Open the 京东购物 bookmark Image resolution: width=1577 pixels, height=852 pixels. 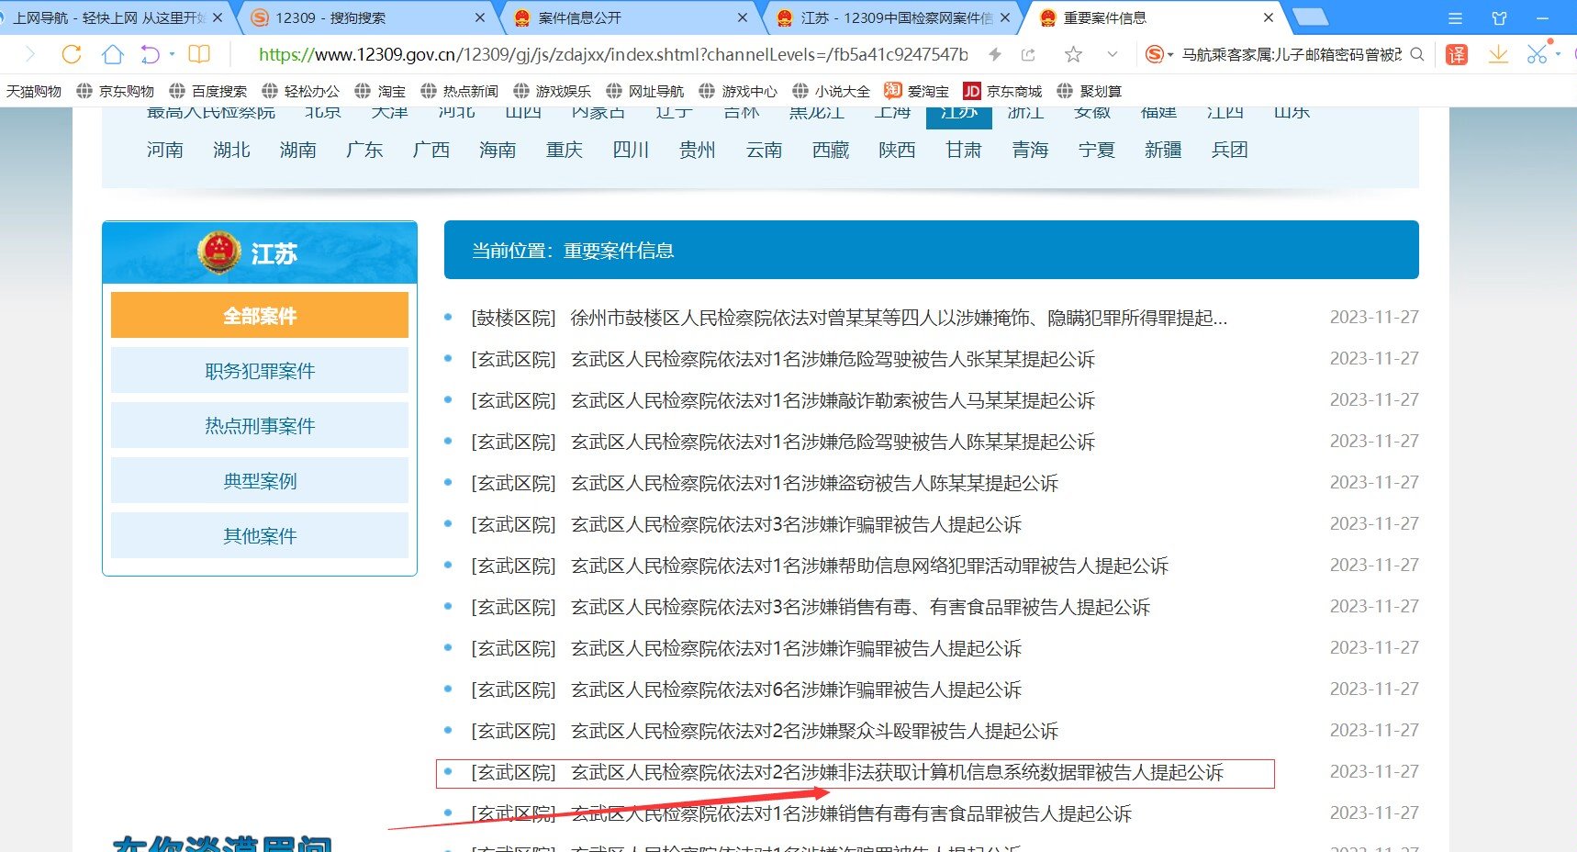[116, 91]
